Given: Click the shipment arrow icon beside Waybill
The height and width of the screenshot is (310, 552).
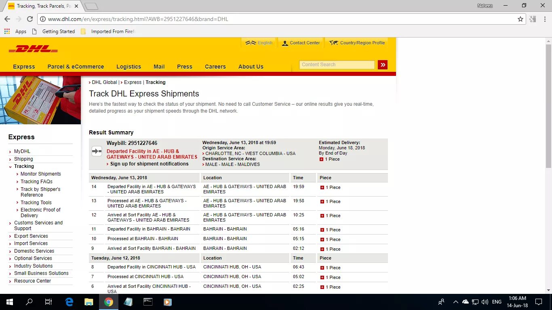Looking at the screenshot, I should click(97, 151).
